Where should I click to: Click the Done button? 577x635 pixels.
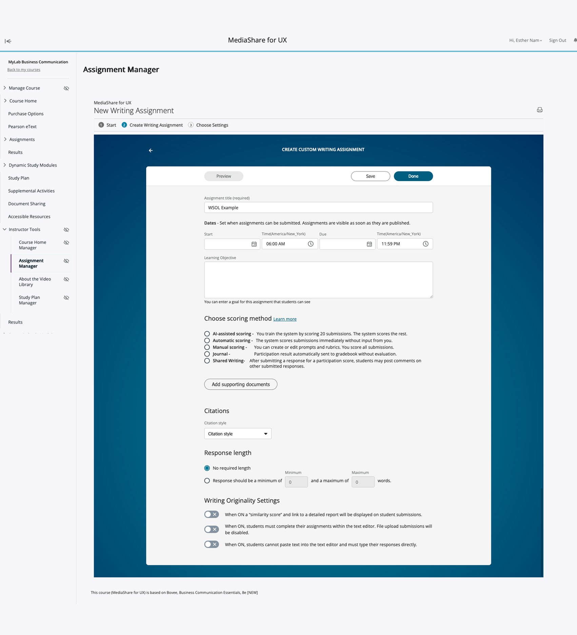[x=413, y=176]
